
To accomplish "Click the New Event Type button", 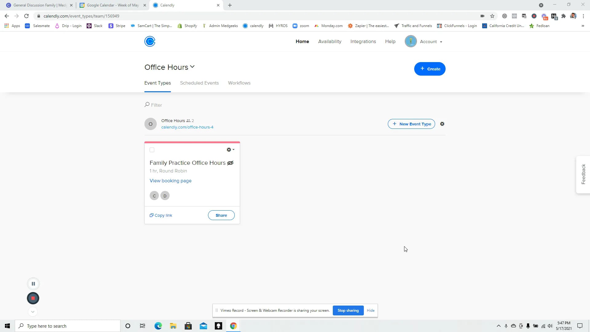I will click(x=411, y=124).
